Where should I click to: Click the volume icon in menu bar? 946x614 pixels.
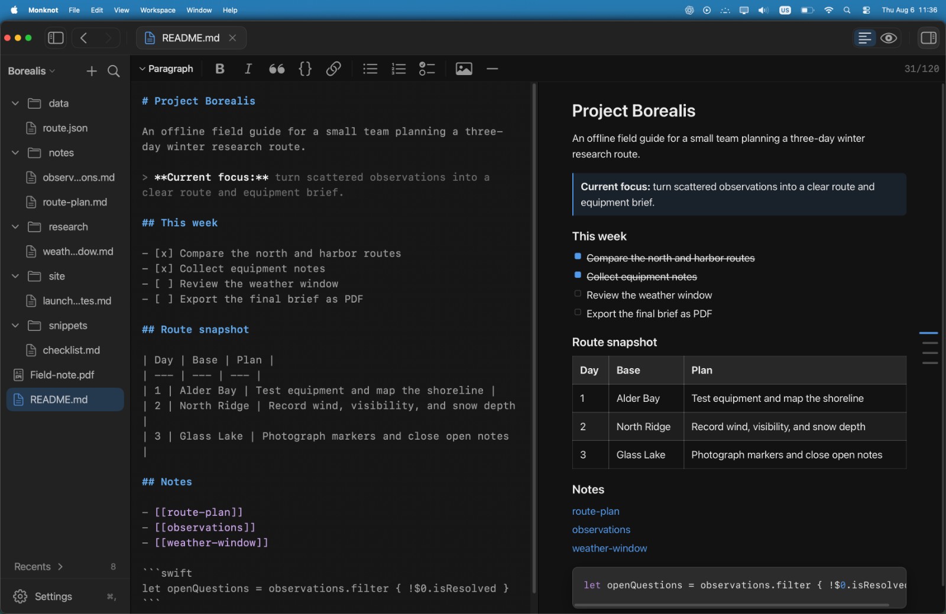(763, 10)
